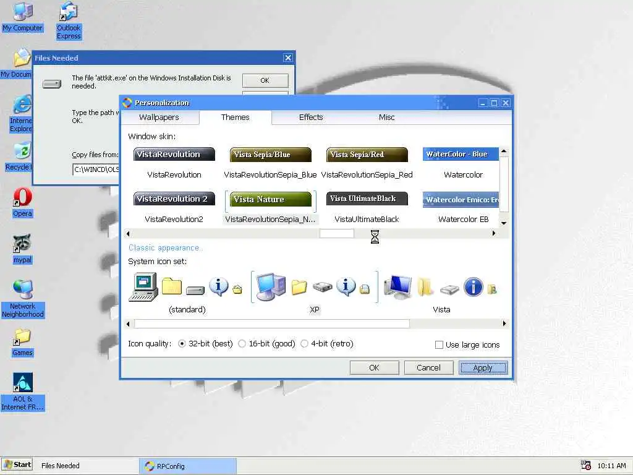This screenshot has width=633, height=475.
Task: Select 16-bit (good) icon quality
Action: click(x=242, y=344)
